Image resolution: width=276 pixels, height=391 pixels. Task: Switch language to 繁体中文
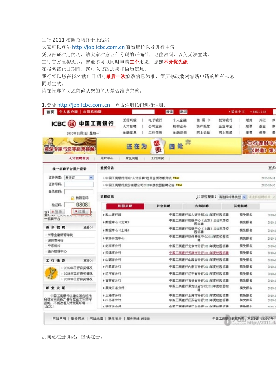(237, 112)
